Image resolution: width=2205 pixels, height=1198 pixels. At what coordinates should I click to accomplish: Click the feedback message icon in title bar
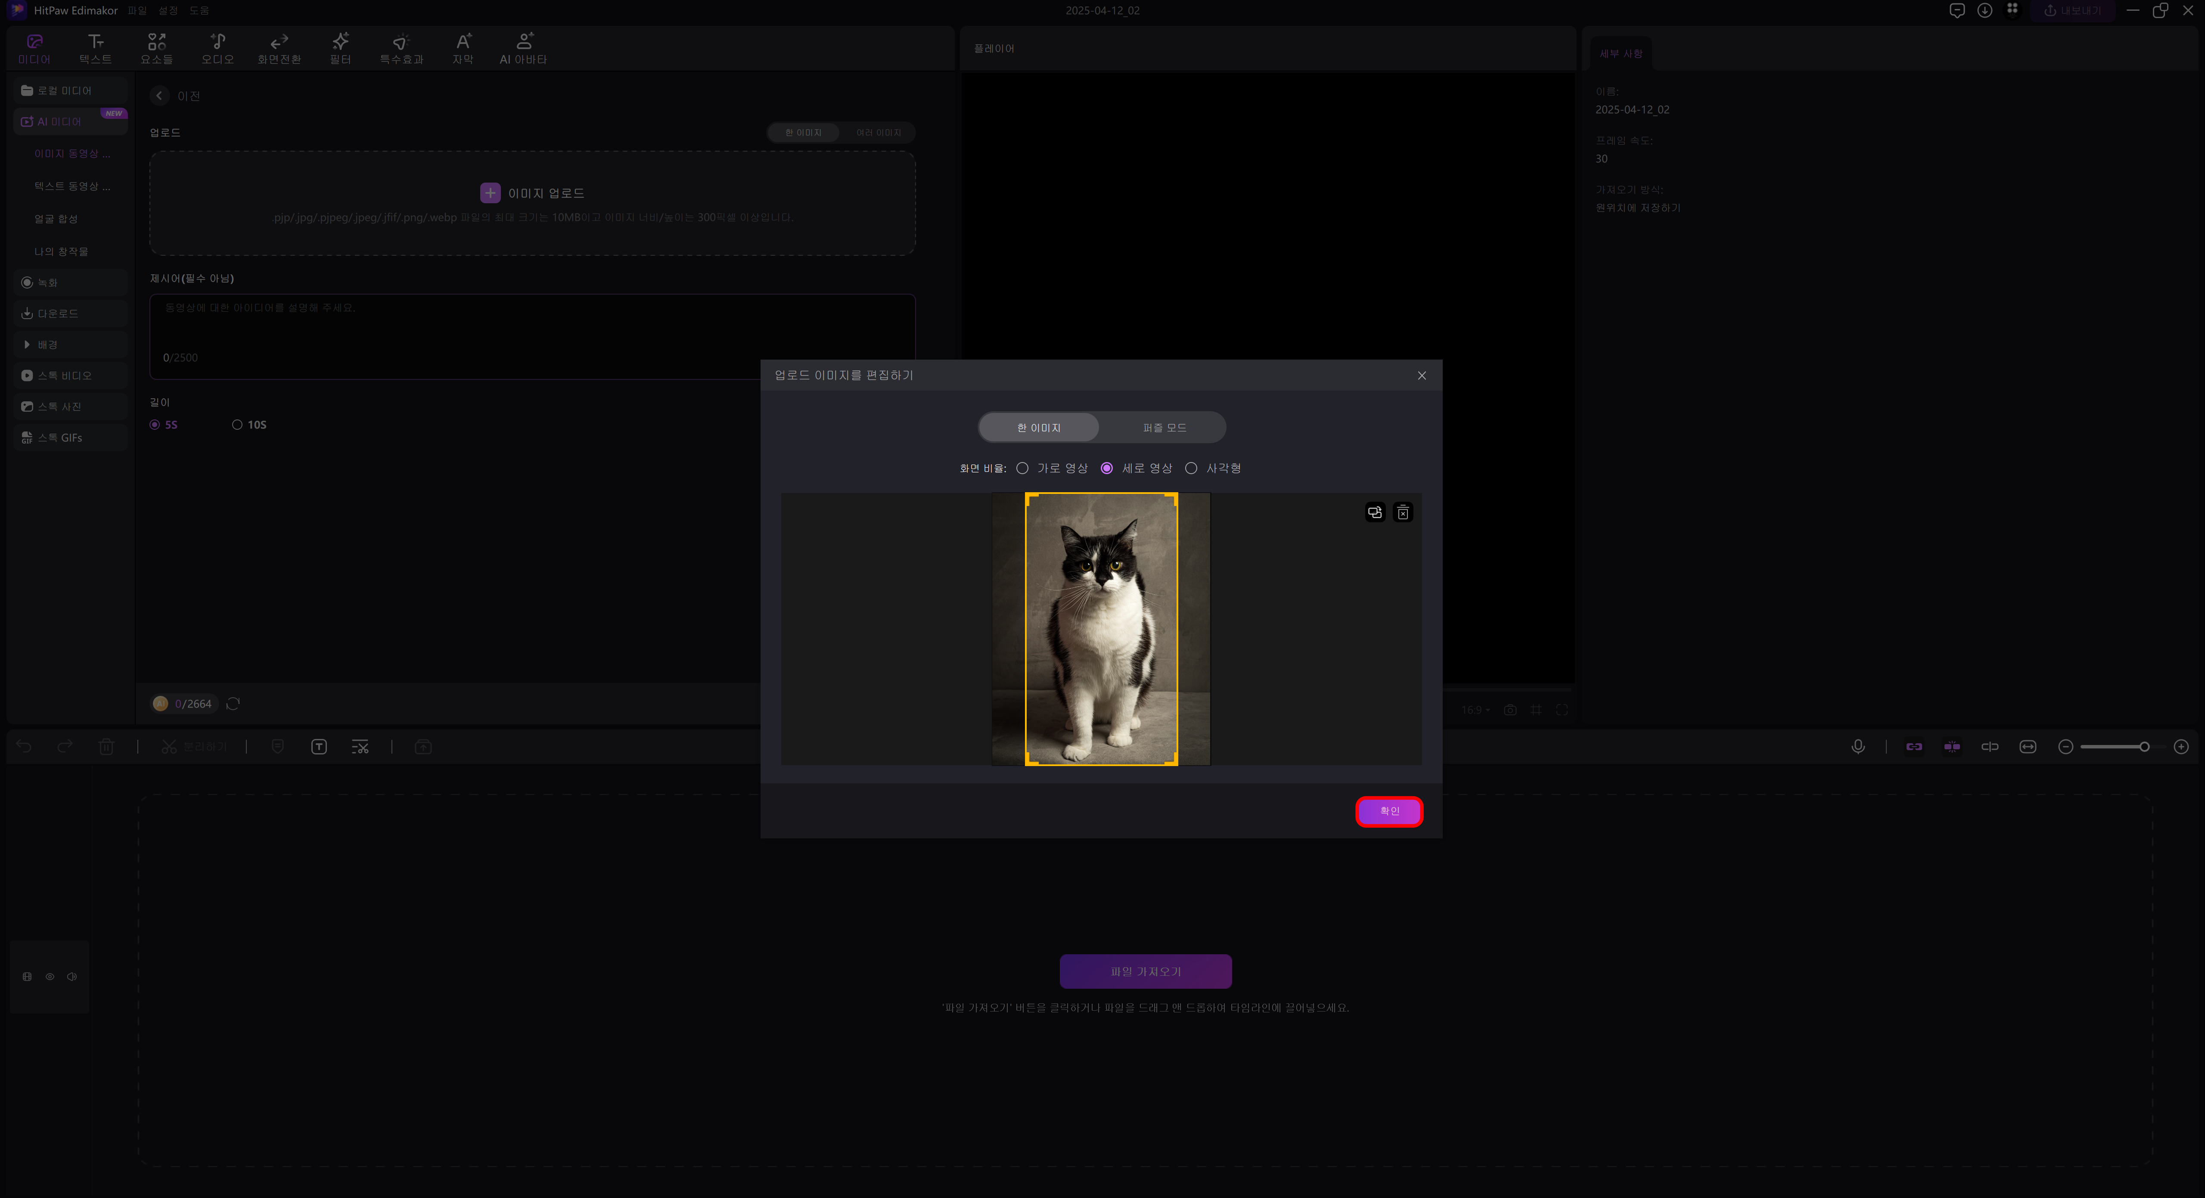pyautogui.click(x=1957, y=10)
